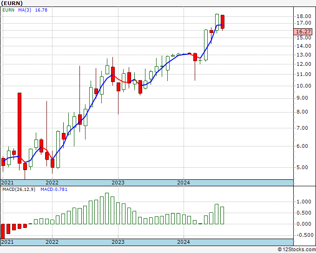The height and width of the screenshot is (253, 316).
Task: Click the 1.000 MACD axis label
Action: 304,202
